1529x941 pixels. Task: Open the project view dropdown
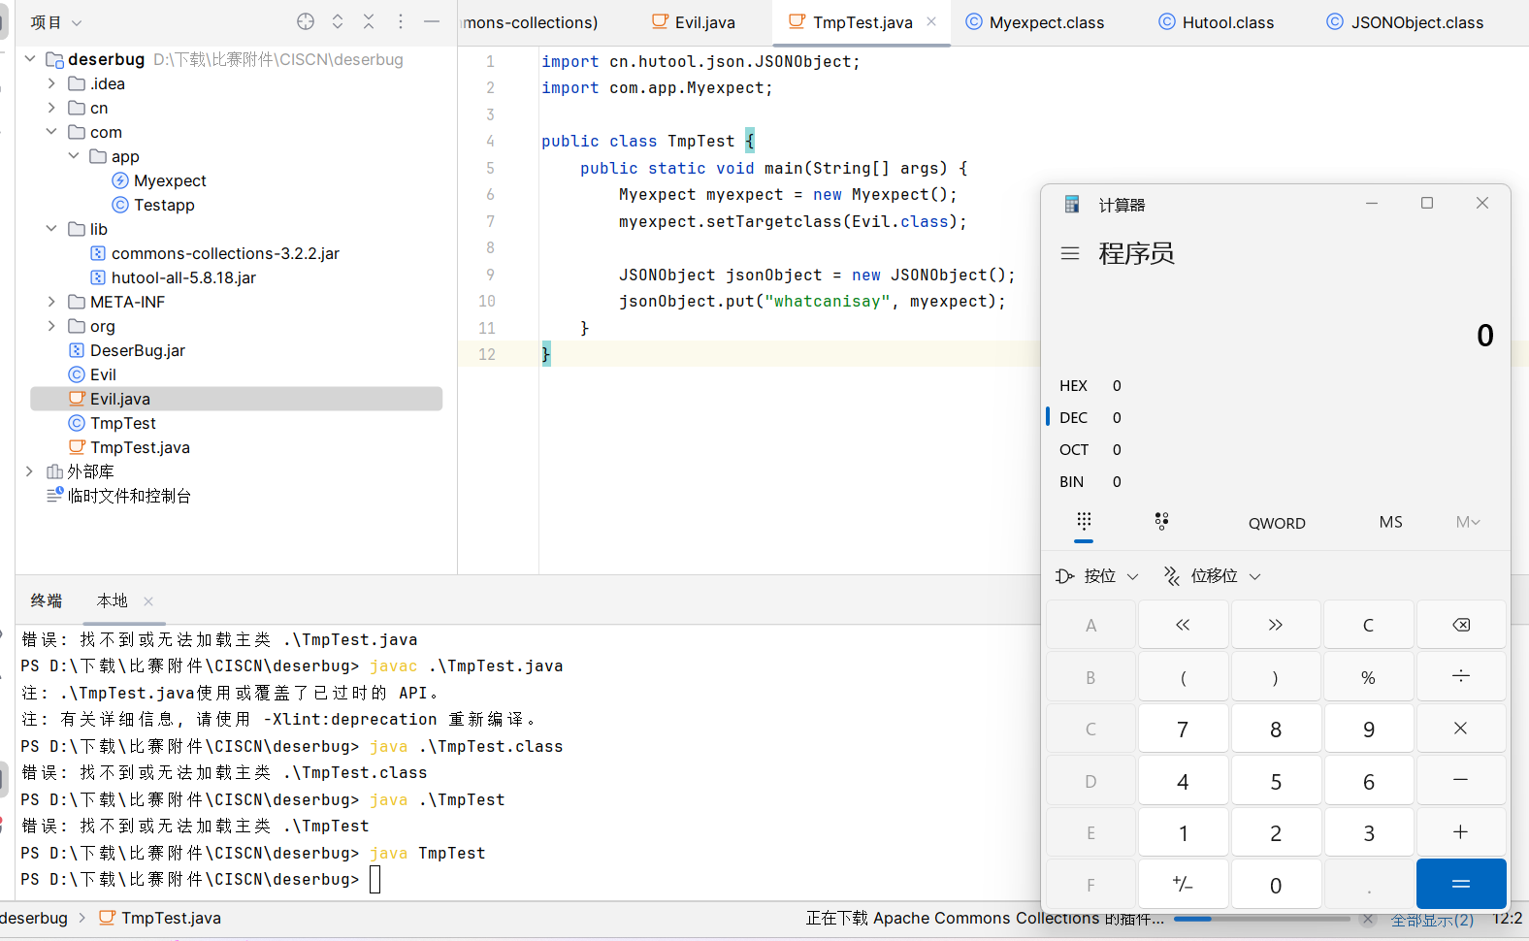coord(56,22)
